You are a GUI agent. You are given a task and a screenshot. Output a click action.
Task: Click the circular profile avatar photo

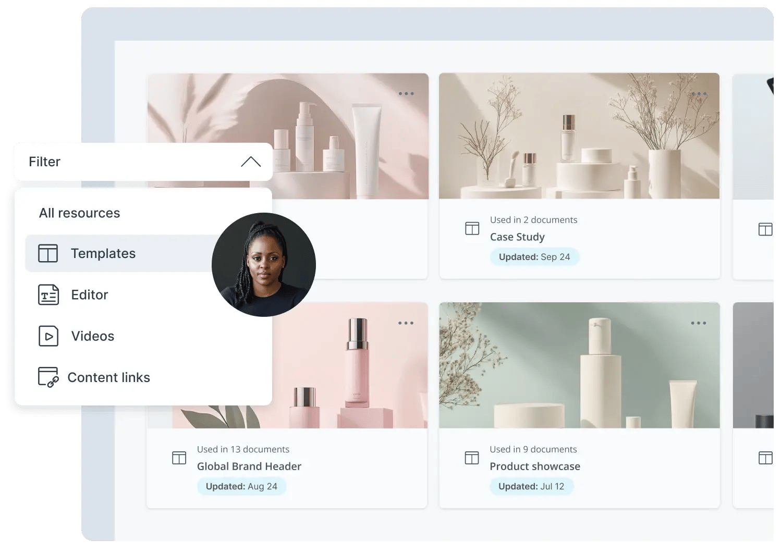pyautogui.click(x=264, y=265)
